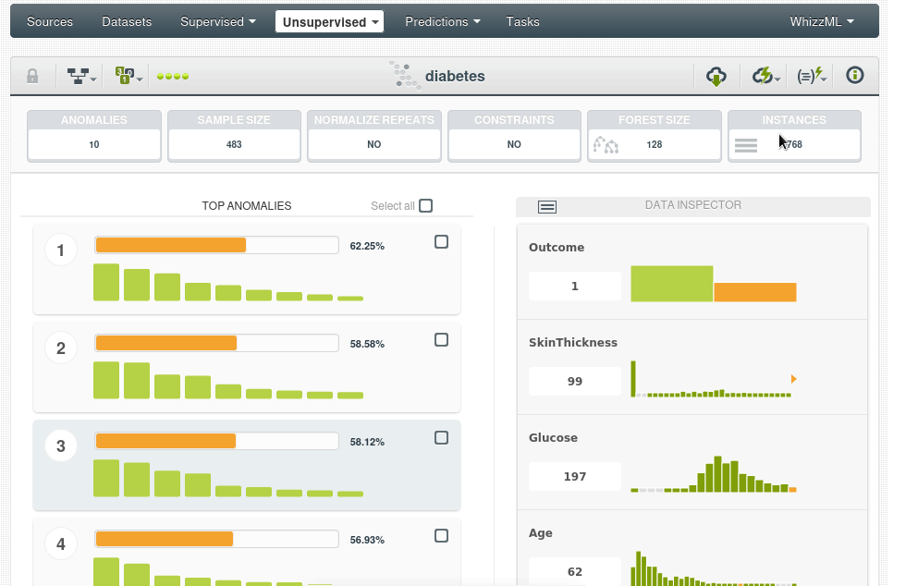Open the cloud download icon
The width and height of the screenshot is (918, 586).
(x=716, y=76)
